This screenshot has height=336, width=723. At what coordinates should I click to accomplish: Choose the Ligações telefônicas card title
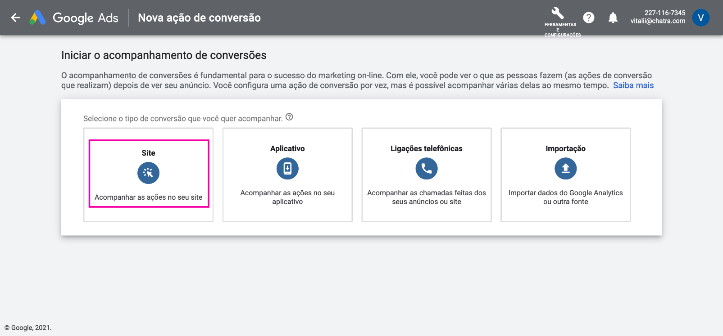[427, 148]
